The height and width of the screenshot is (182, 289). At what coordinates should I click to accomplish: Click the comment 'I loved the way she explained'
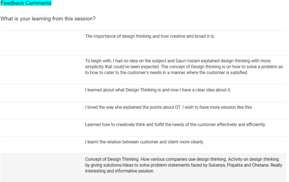click(x=168, y=107)
